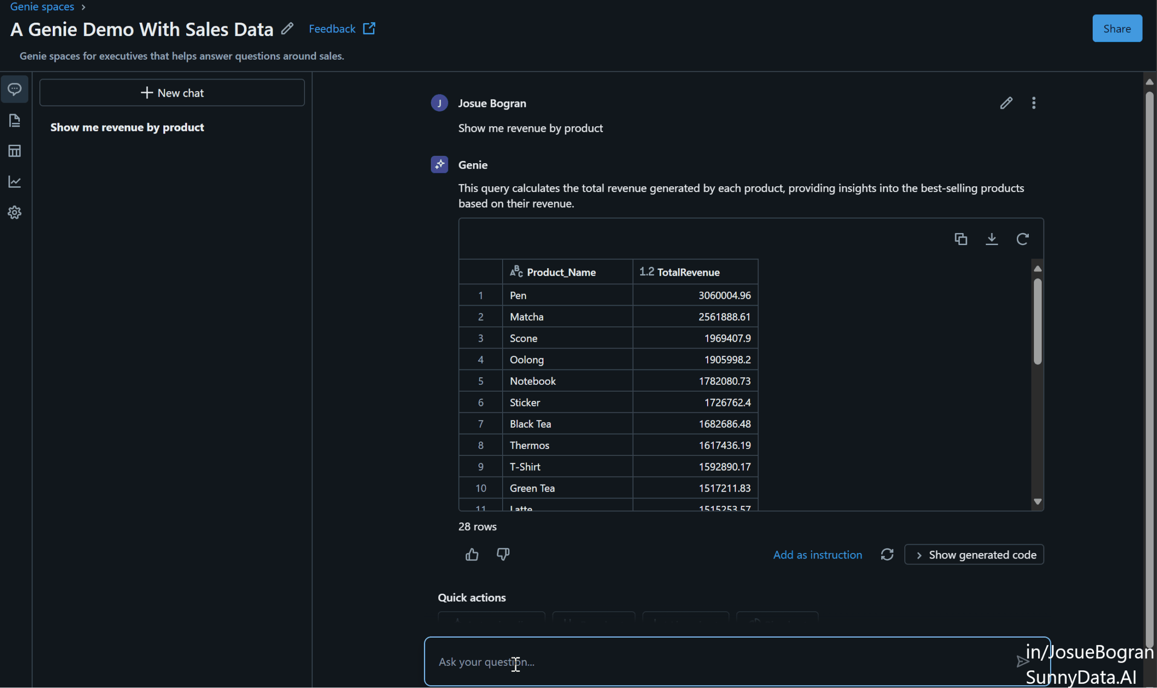The image size is (1157, 688).
Task: Give thumbs-down feedback on Genie's answer
Action: (x=503, y=554)
